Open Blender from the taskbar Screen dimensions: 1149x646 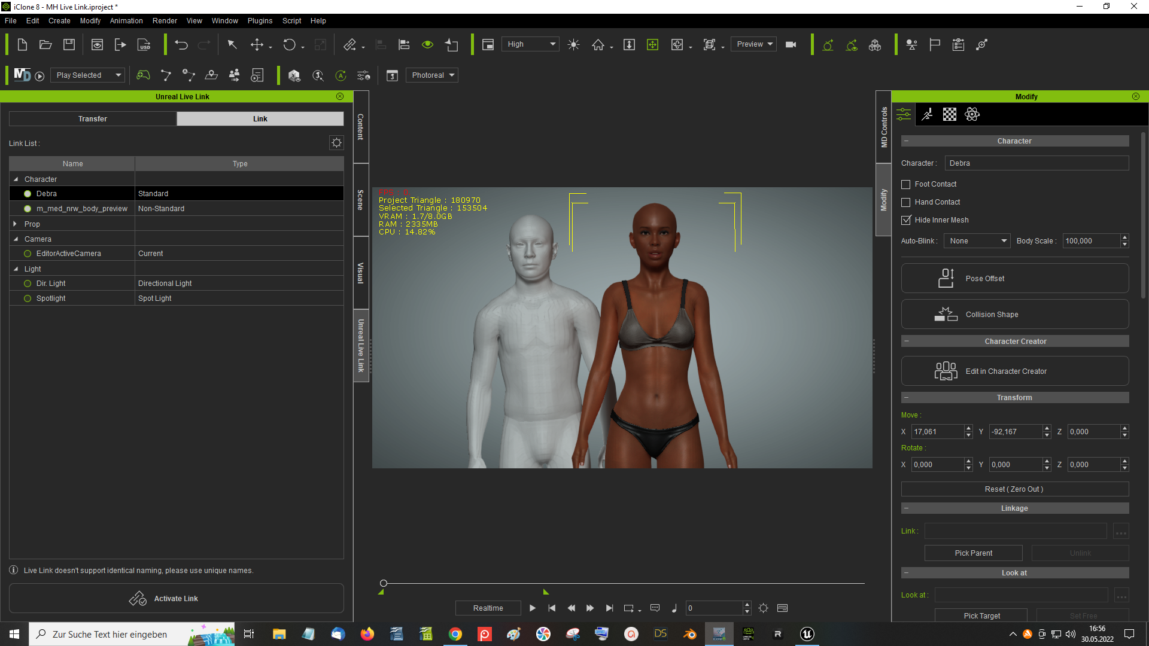[x=690, y=634]
